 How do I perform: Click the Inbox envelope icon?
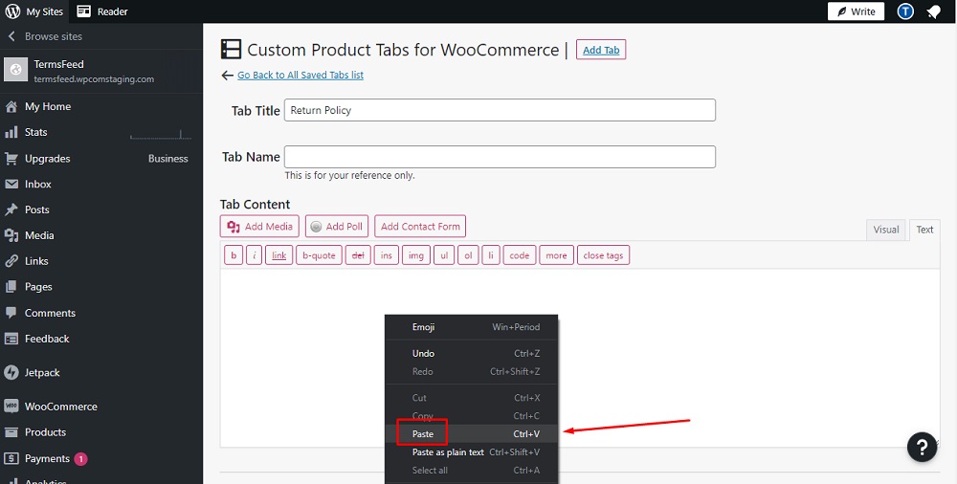coord(11,185)
